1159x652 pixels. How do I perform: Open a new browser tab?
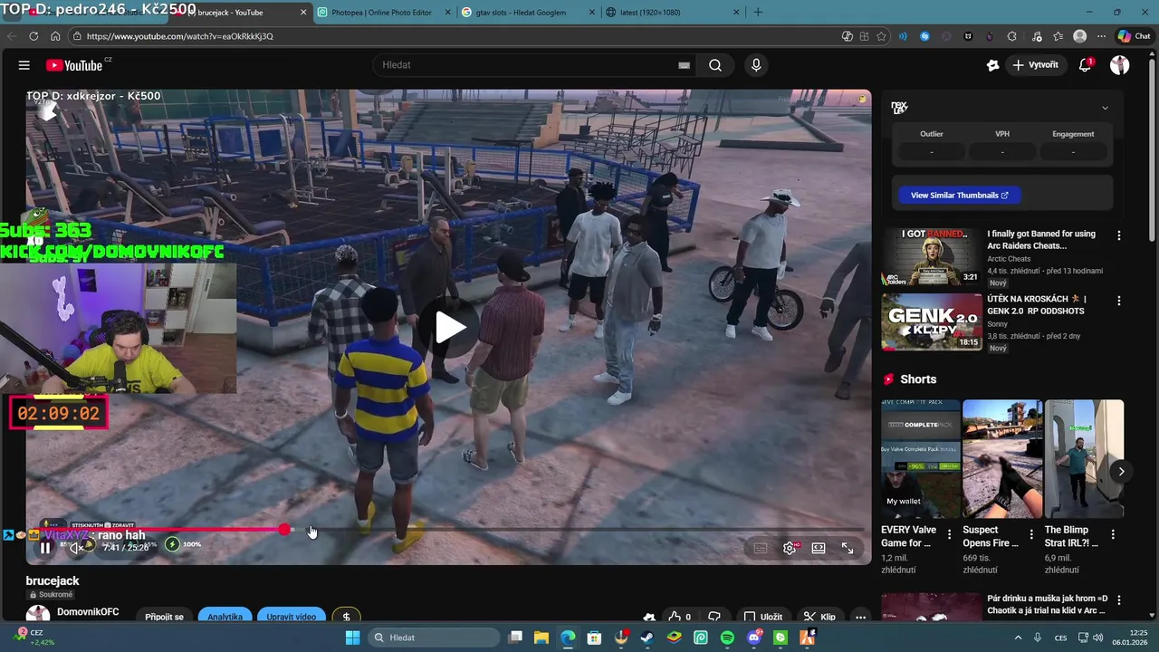pyautogui.click(x=758, y=13)
